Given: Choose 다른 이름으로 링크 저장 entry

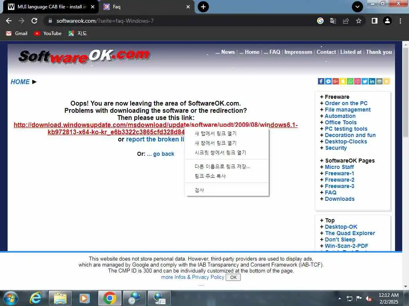Looking at the screenshot, I should point(227,167).
